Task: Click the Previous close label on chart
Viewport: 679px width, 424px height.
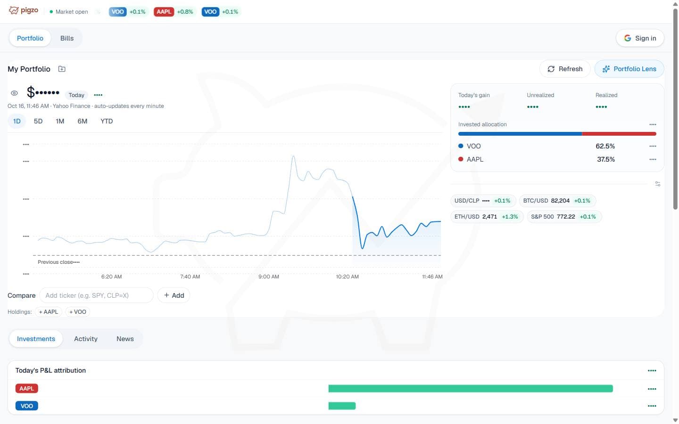Action: point(58,262)
